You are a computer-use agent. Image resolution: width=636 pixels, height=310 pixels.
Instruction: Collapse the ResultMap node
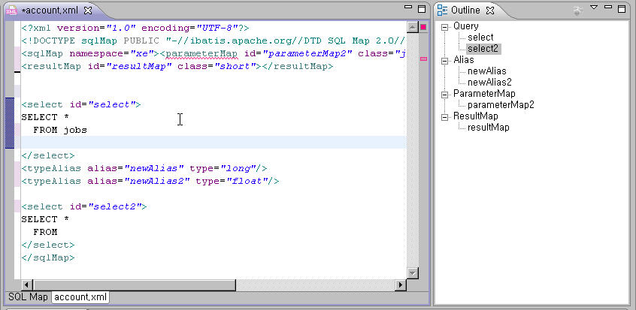[x=445, y=116]
